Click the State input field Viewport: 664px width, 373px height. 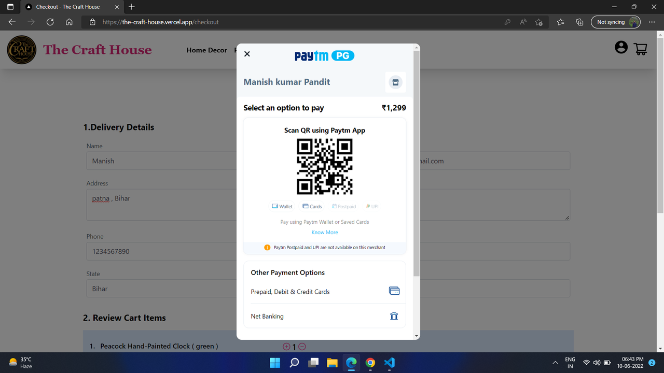click(x=161, y=289)
